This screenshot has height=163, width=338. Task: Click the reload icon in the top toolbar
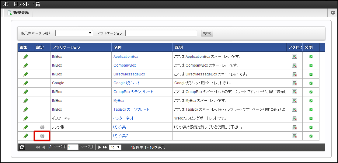point(333,13)
